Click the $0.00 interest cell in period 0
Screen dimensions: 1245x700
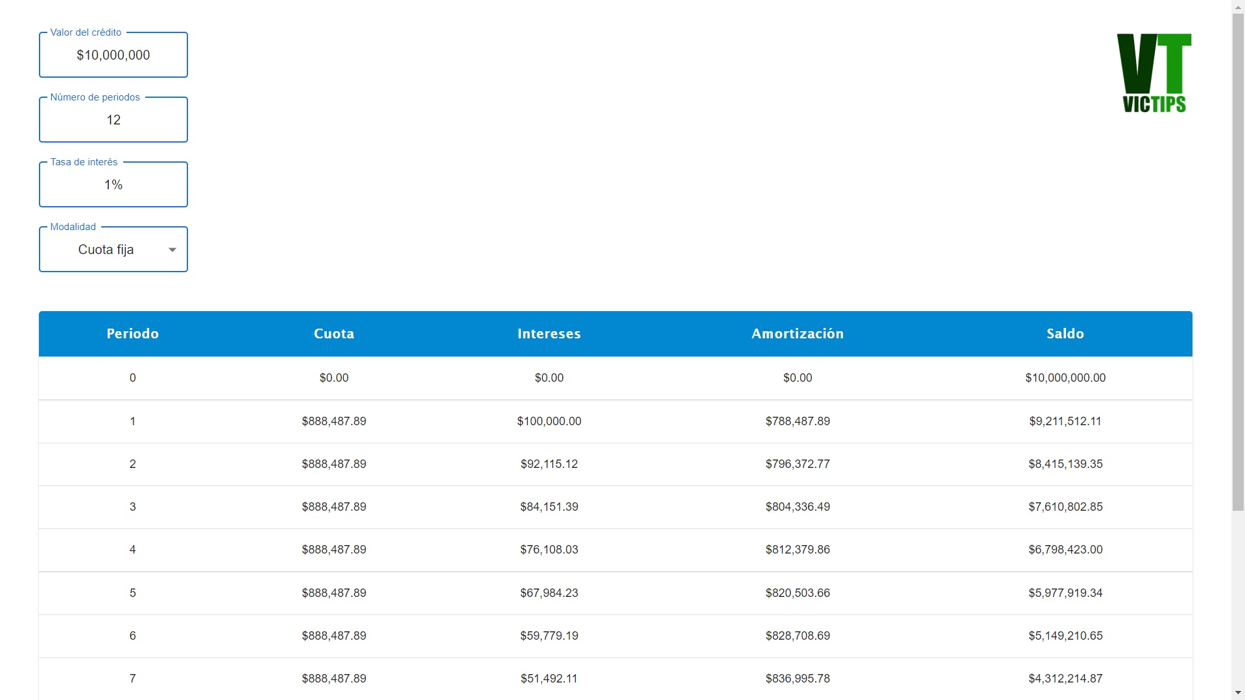coord(549,378)
